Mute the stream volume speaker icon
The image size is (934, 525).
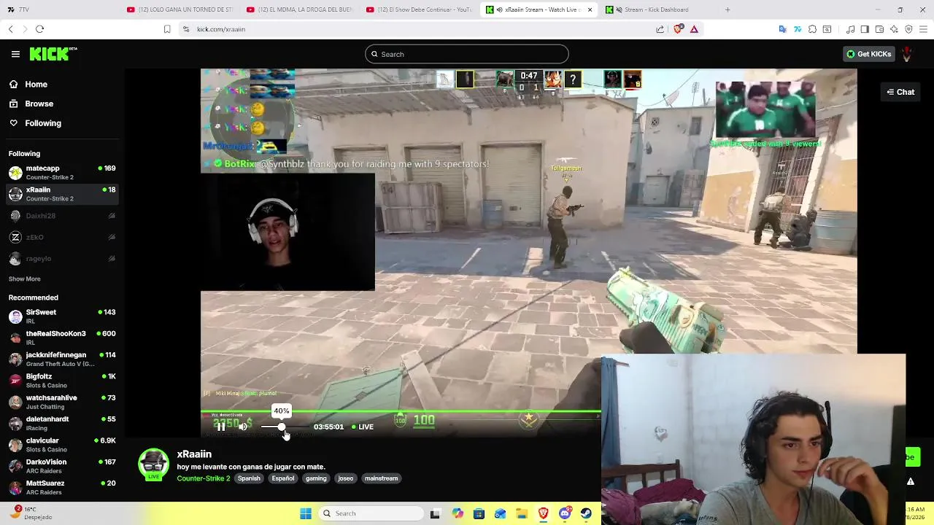tap(243, 427)
